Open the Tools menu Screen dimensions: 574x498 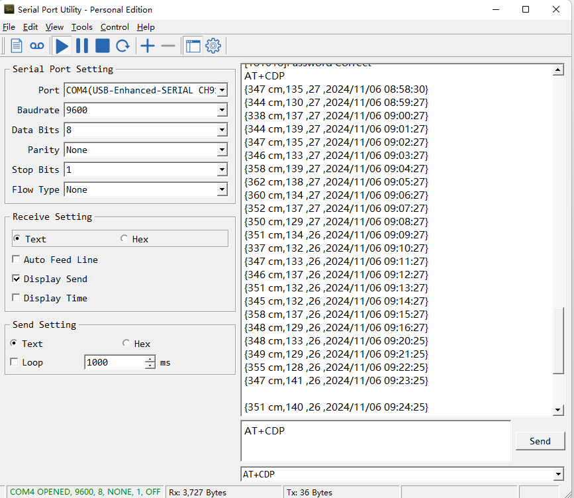click(x=81, y=27)
